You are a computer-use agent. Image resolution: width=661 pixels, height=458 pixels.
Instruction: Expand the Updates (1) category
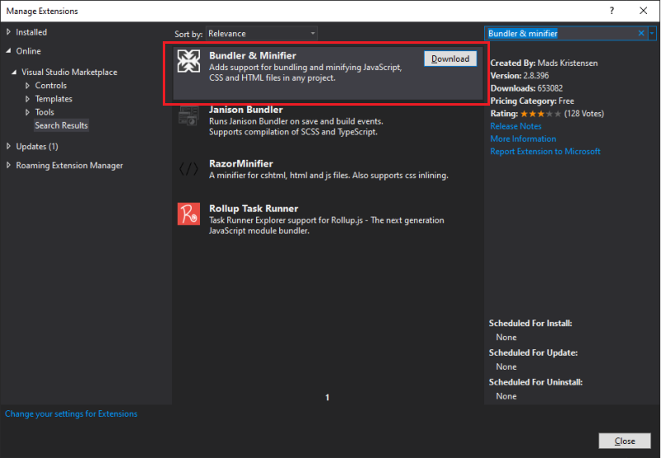(8, 147)
